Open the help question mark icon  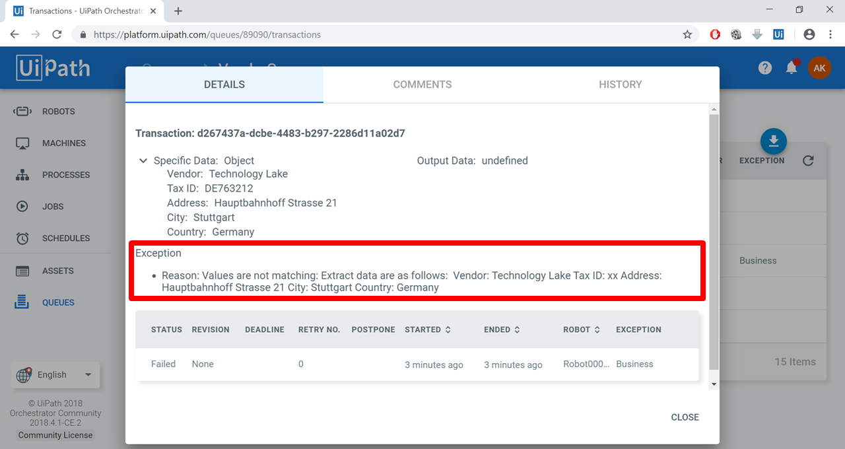point(765,68)
